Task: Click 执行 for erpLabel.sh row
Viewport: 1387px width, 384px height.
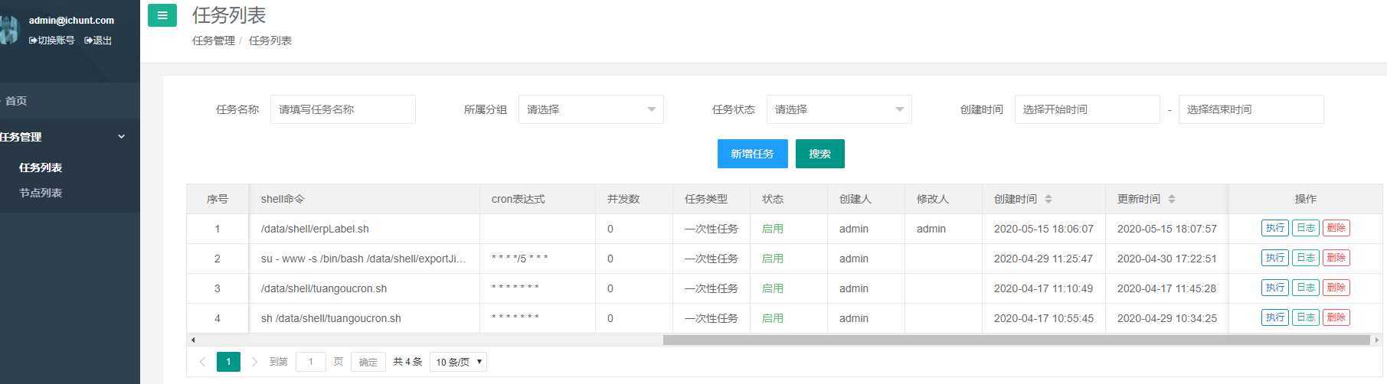Action: [1275, 228]
